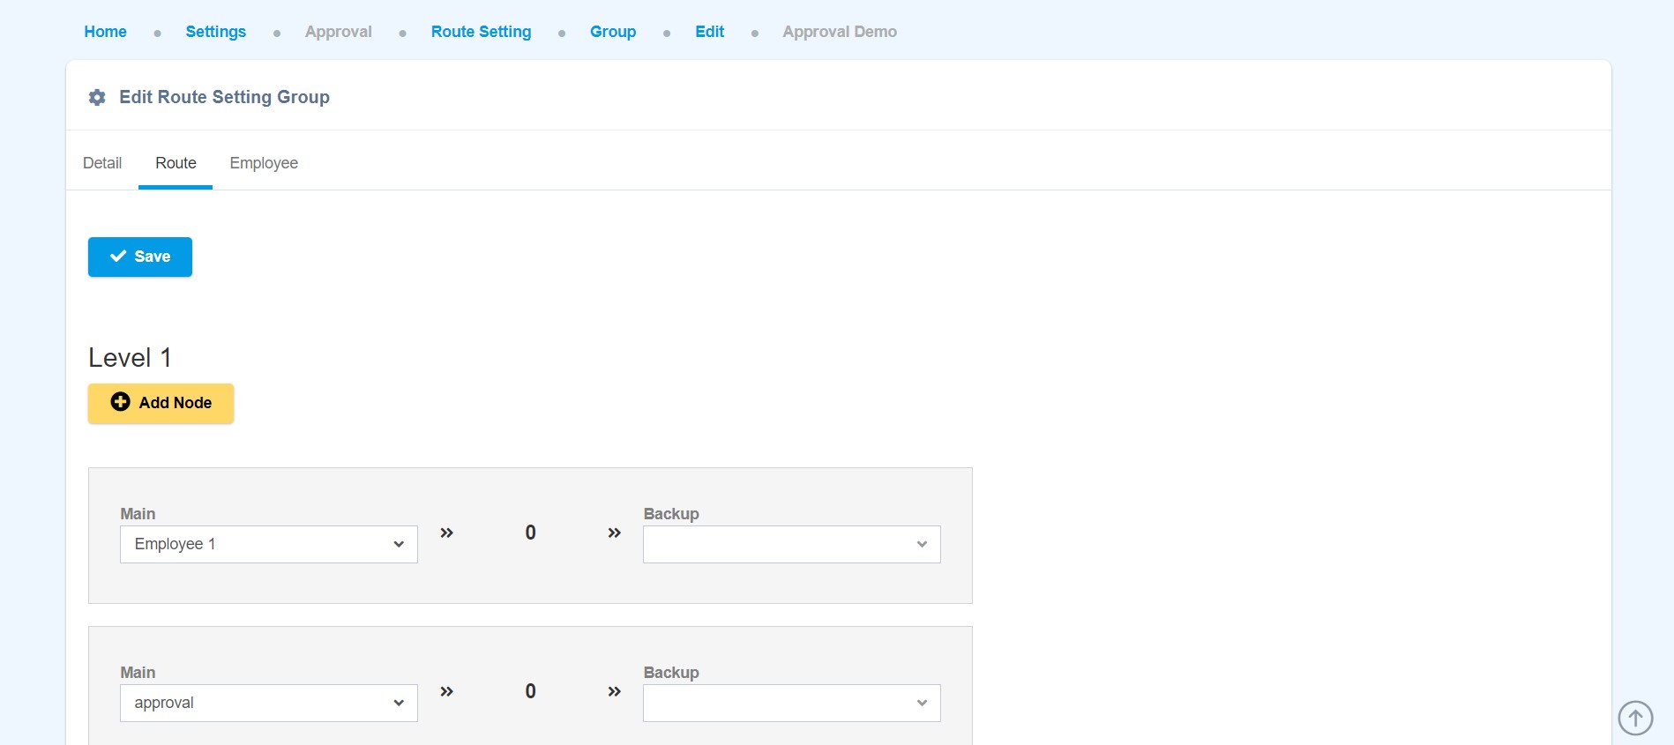Click the double-chevron before the second Backup field
Screen dimensions: 1674x745
pos(614,691)
